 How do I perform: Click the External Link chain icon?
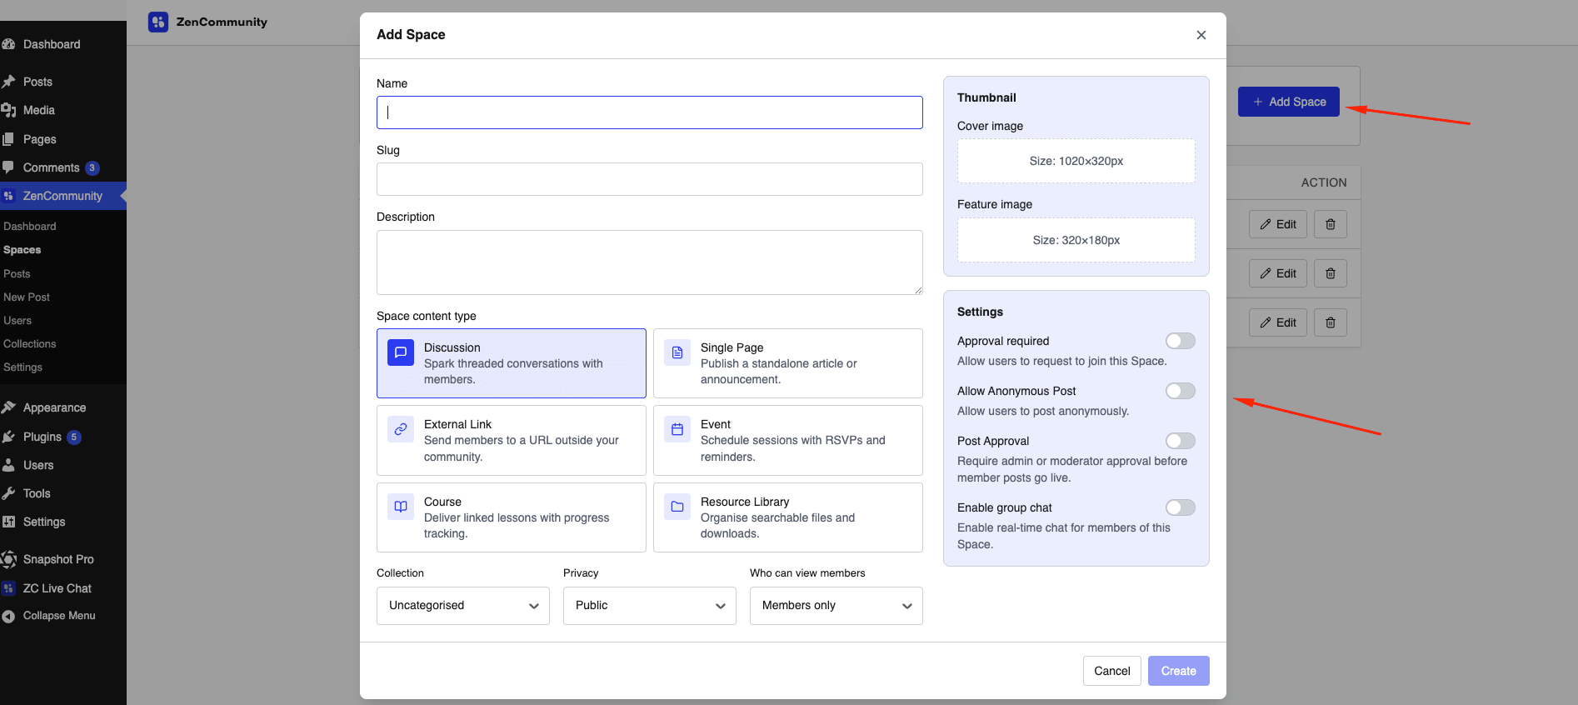[401, 429]
